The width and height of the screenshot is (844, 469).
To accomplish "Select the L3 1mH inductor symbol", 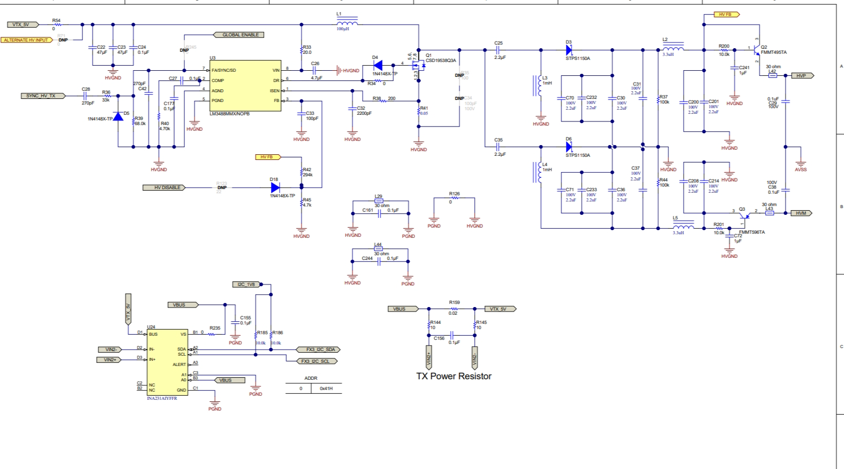I will [537, 86].
